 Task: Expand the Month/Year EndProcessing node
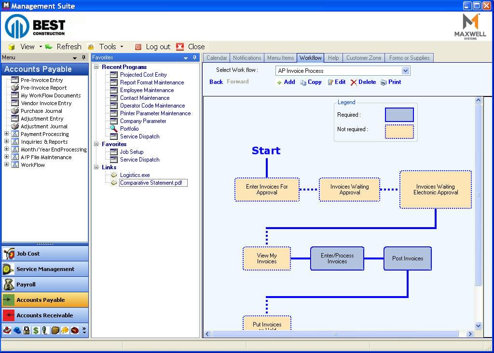(6, 149)
